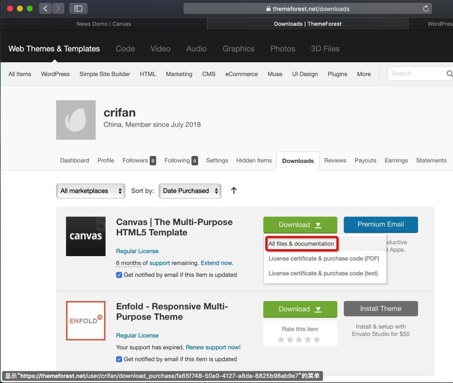Browse the eCommerce category
This screenshot has height=383, width=453.
tap(241, 74)
